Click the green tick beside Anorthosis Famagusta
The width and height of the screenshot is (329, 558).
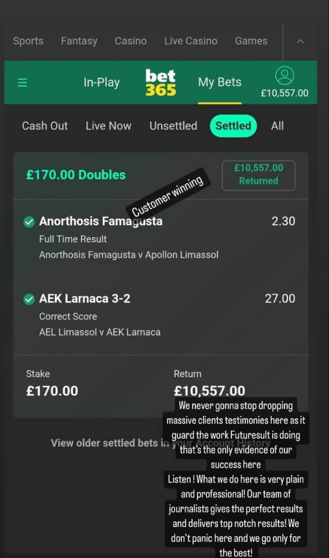[x=29, y=222]
